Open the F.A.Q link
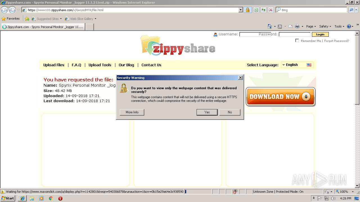 click(76, 65)
